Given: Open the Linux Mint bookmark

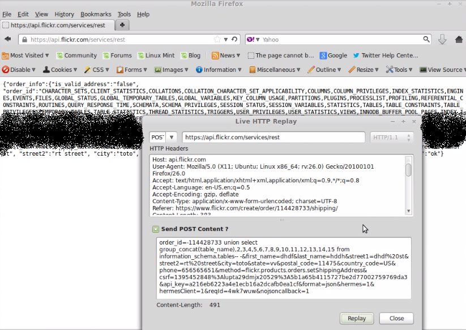Looking at the screenshot, I should (x=156, y=55).
